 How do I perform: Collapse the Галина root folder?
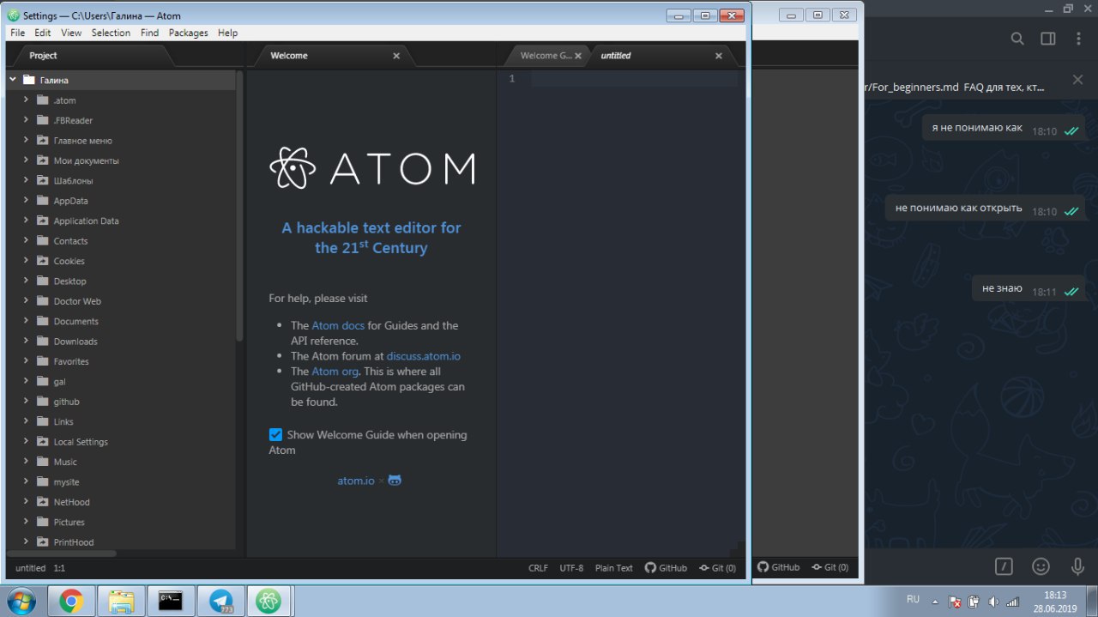(x=13, y=80)
